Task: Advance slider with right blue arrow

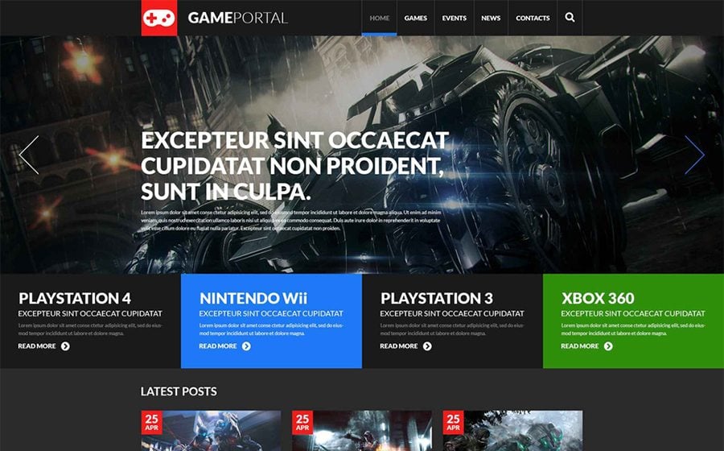Action: pyautogui.click(x=694, y=155)
